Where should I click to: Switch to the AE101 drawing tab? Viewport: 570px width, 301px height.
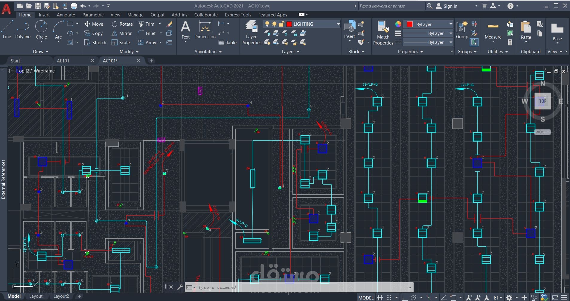click(x=63, y=61)
